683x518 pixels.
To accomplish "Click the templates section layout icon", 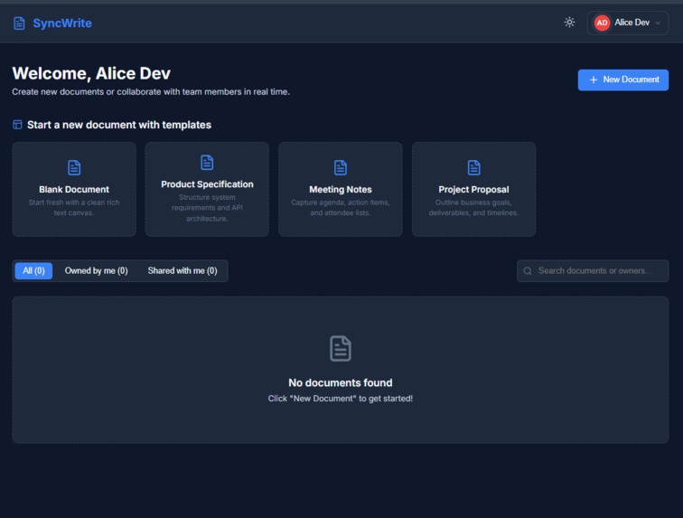I will 17,125.
